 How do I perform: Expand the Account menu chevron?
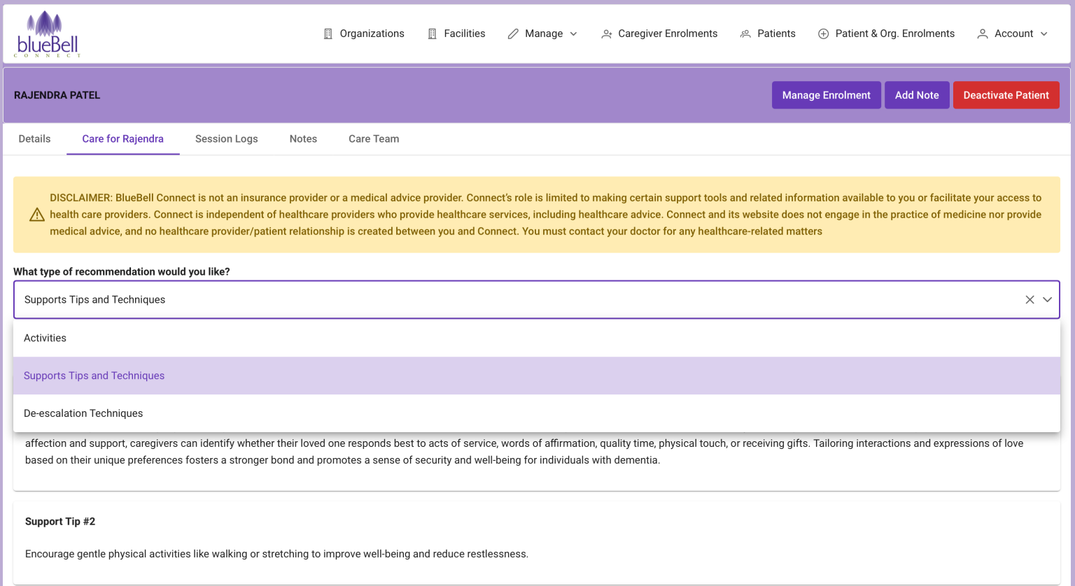point(1044,34)
